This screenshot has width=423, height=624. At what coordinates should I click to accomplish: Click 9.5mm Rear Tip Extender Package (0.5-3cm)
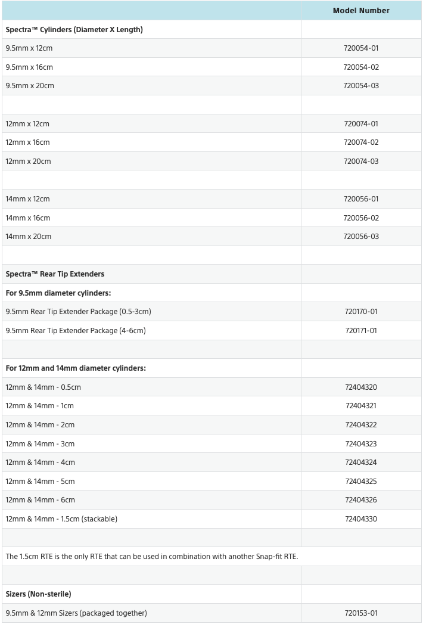tap(79, 312)
